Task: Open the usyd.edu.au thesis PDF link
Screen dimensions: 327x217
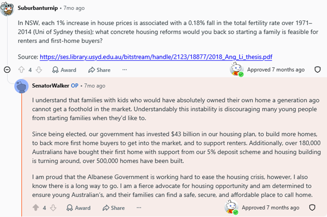Action: [x=156, y=57]
